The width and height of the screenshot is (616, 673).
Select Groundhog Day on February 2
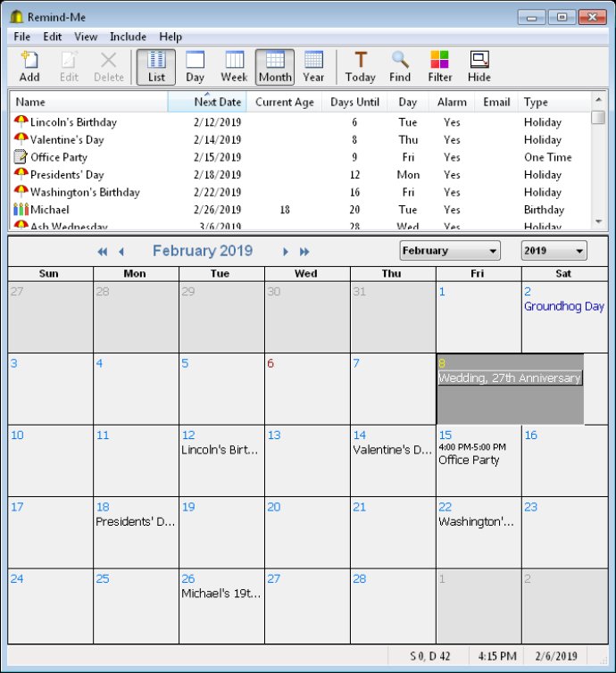click(564, 306)
